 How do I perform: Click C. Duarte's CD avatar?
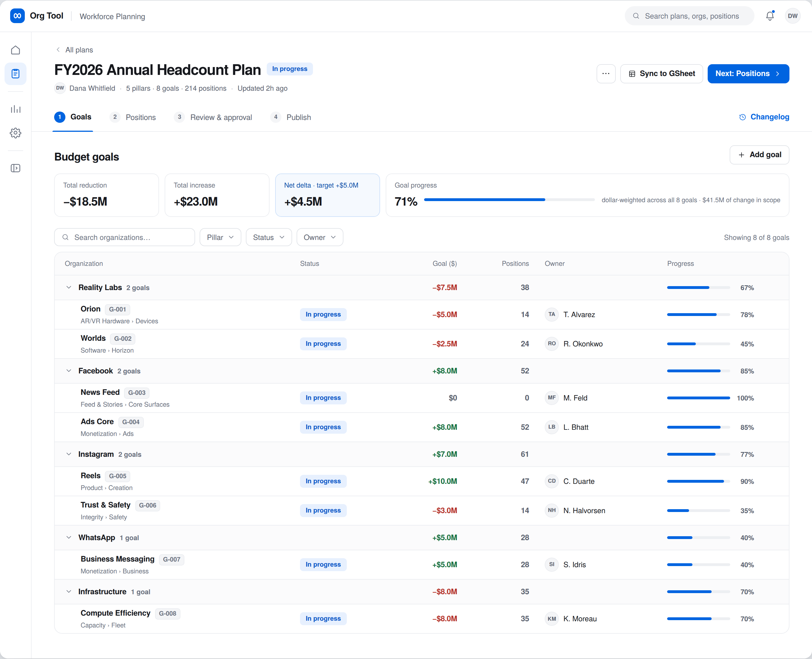pos(552,481)
